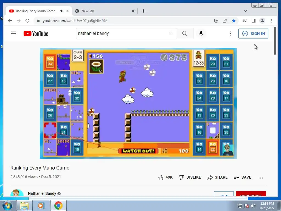This screenshot has width=281, height=211.
Task: Click the Nathaniel Bandy channel avatar
Action: tap(17, 193)
